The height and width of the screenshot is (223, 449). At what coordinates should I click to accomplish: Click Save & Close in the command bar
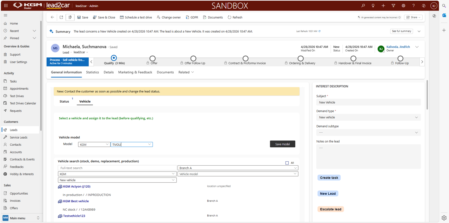pyautogui.click(x=104, y=17)
